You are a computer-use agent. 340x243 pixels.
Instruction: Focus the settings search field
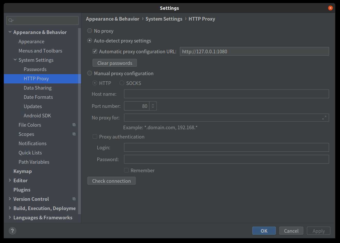(x=42, y=20)
